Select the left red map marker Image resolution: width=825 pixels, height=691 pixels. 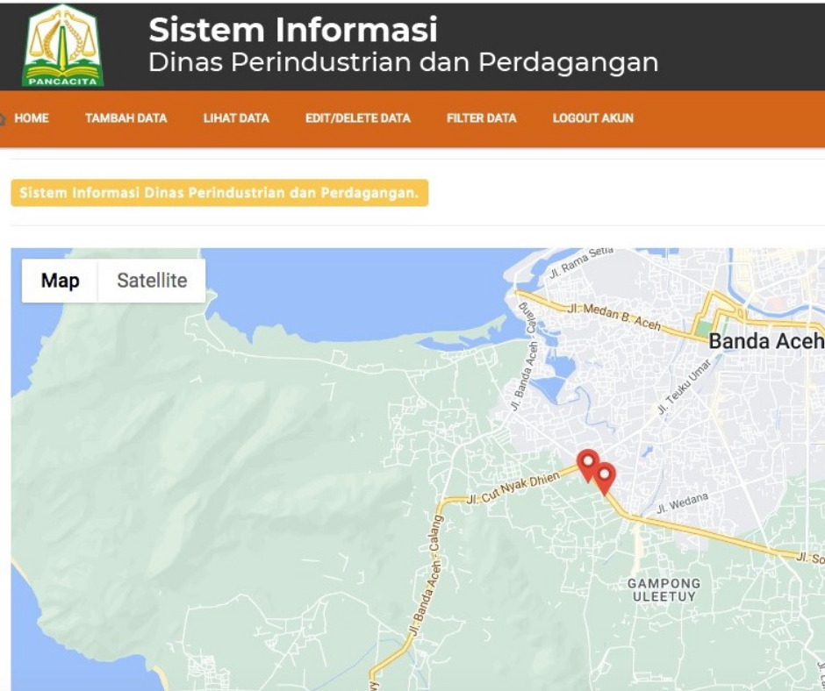pos(587,463)
